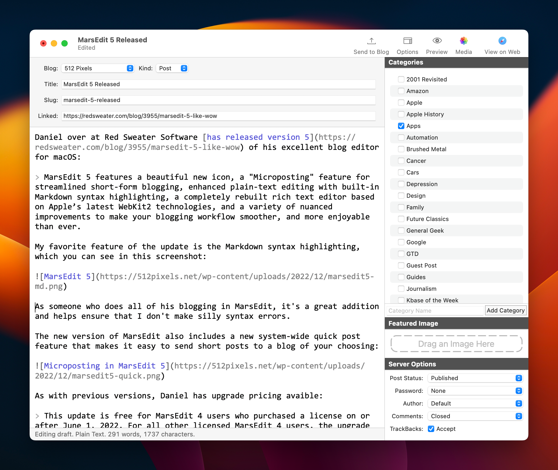
Task: Tick the Journalism category checkbox
Action: coord(401,289)
